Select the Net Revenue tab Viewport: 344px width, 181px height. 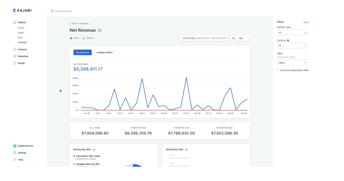(82, 53)
